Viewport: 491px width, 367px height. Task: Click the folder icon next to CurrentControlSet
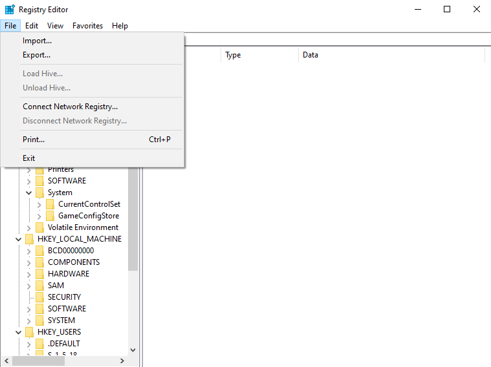(x=50, y=204)
